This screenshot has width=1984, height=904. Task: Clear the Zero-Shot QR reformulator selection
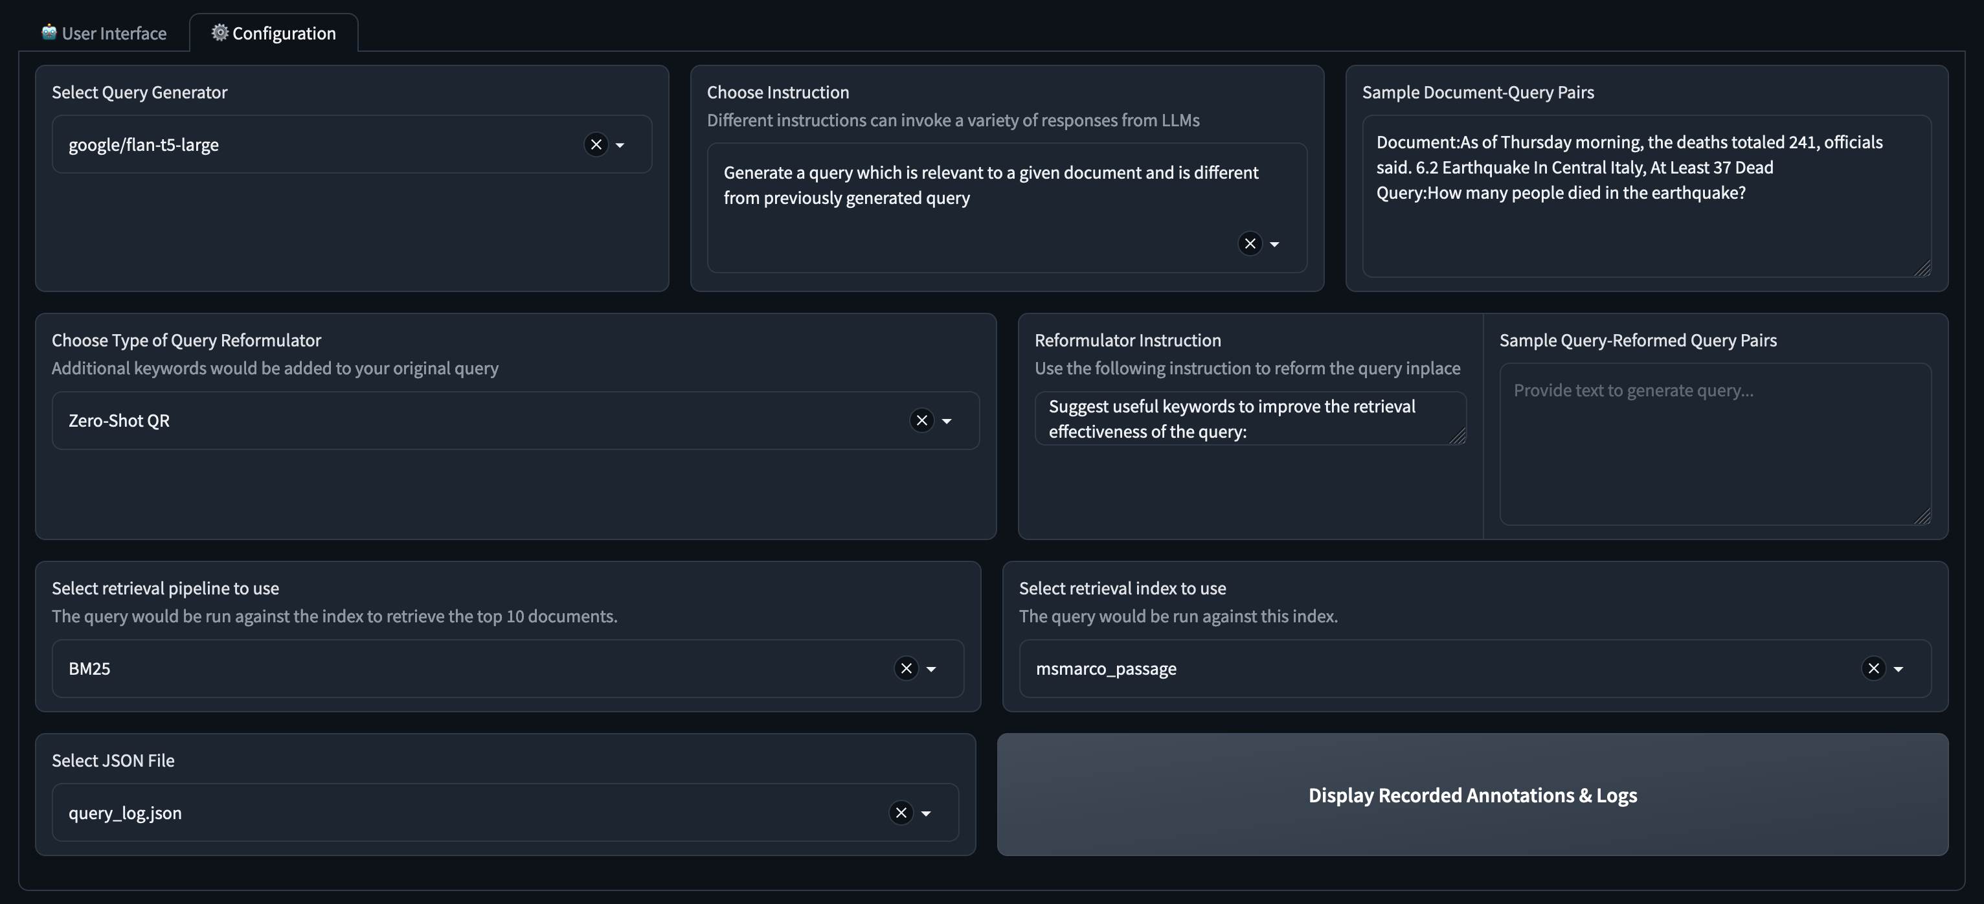(921, 420)
